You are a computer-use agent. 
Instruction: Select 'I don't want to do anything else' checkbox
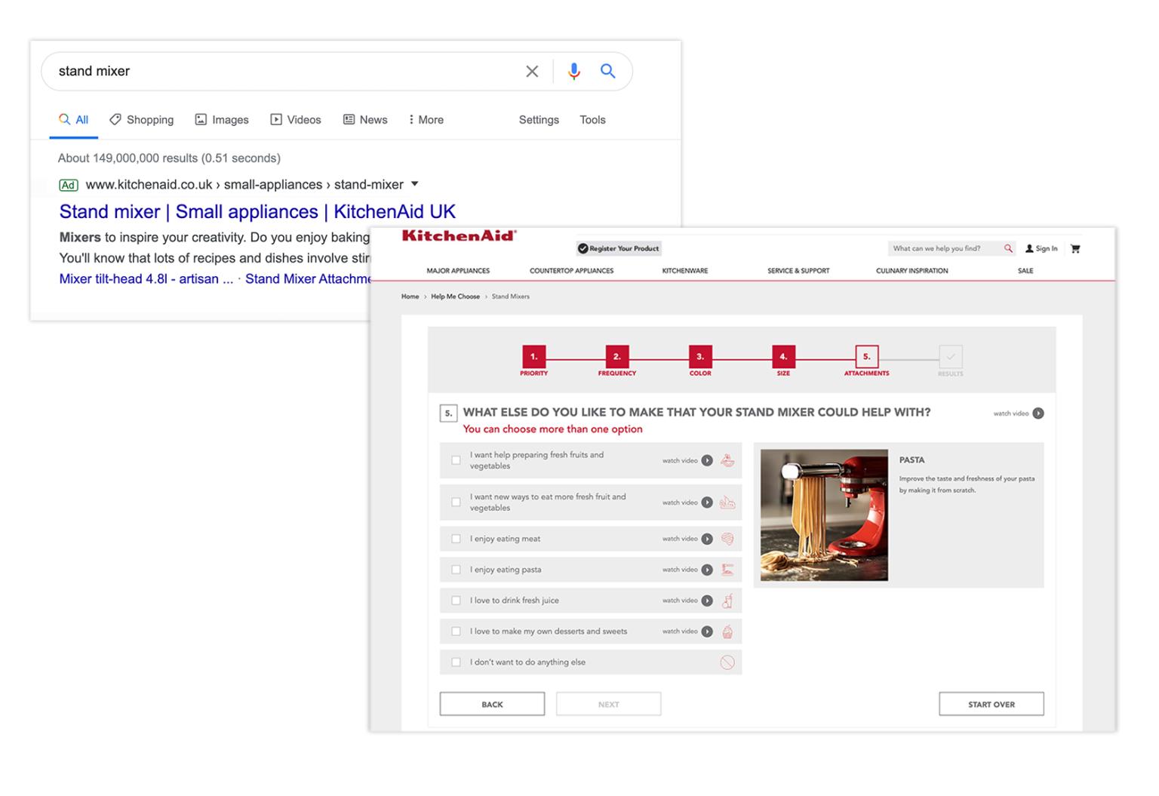(456, 662)
